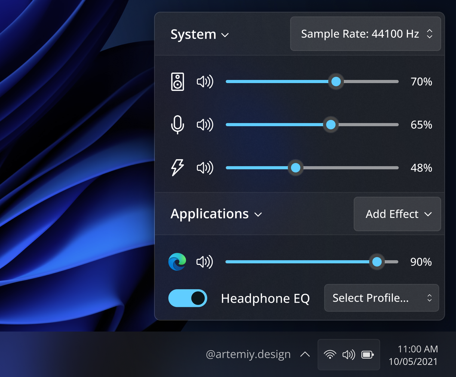Click the 48% system sounds slider handle

tap(296, 168)
